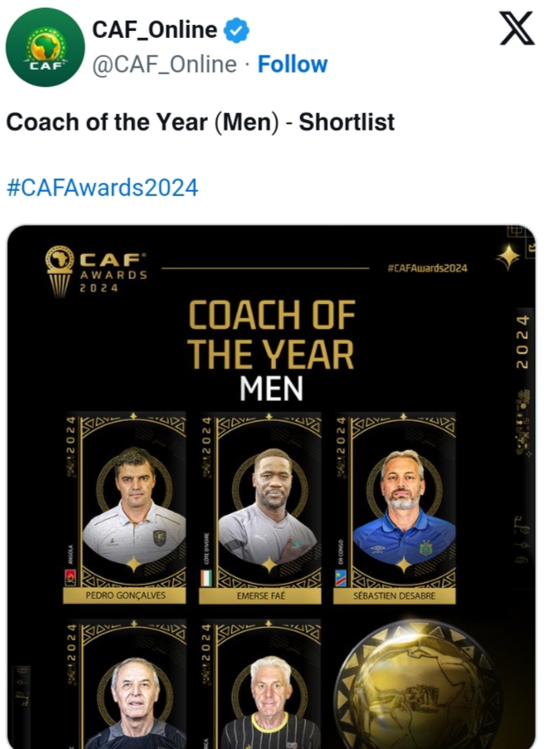The width and height of the screenshot is (553, 749).
Task: Open the #CAFAwards2024 hashtag link
Action: (102, 187)
